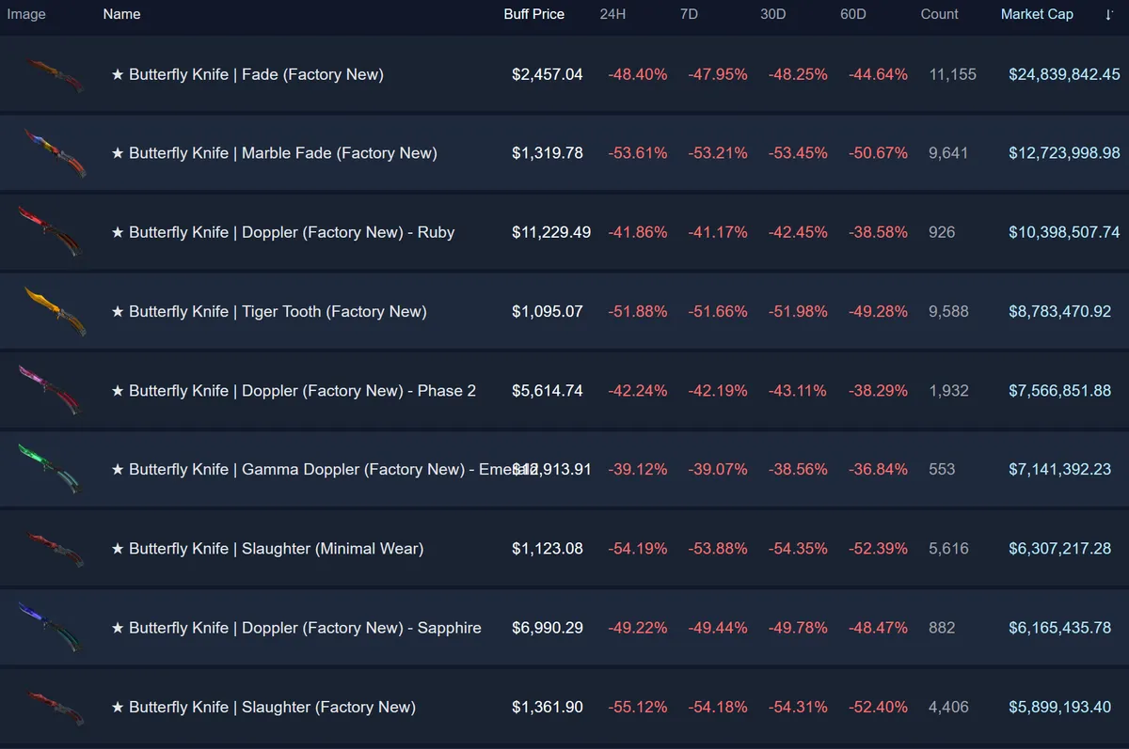Click the Gamma Doppler Emerald knife image
This screenshot has height=749, width=1129.
click(x=51, y=469)
